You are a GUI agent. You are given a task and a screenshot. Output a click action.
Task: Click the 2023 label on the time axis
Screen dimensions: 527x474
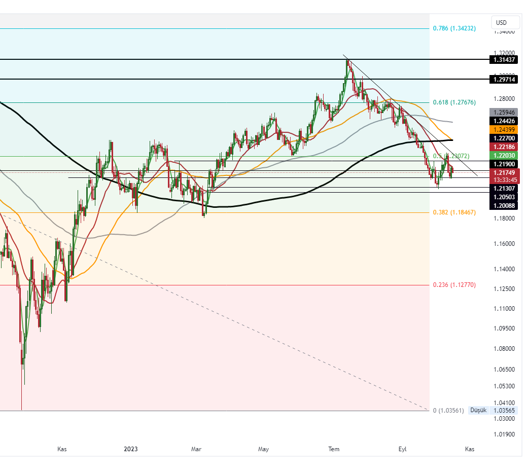pos(130,449)
